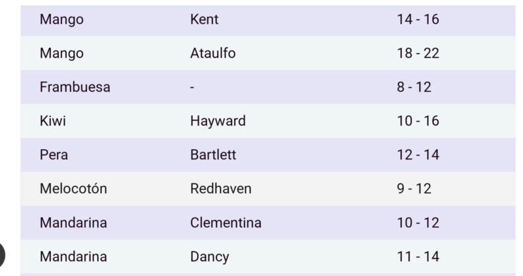The width and height of the screenshot is (523, 276).
Task: Select the Bartlett variety cell
Action: (x=213, y=155)
